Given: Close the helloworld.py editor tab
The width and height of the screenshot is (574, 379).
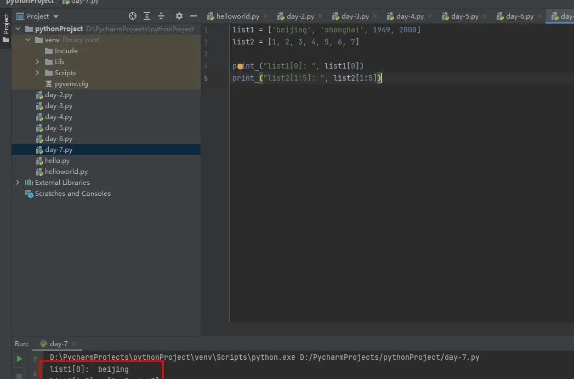Looking at the screenshot, I should [265, 16].
